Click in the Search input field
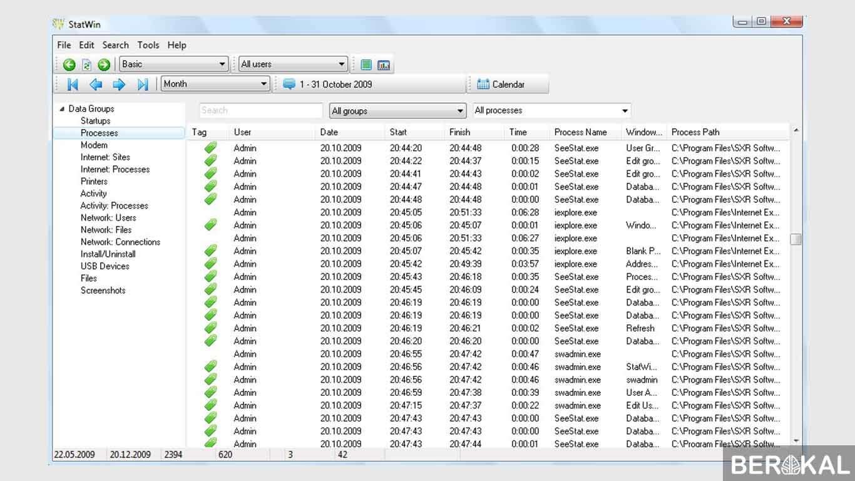The width and height of the screenshot is (855, 481). (x=260, y=111)
